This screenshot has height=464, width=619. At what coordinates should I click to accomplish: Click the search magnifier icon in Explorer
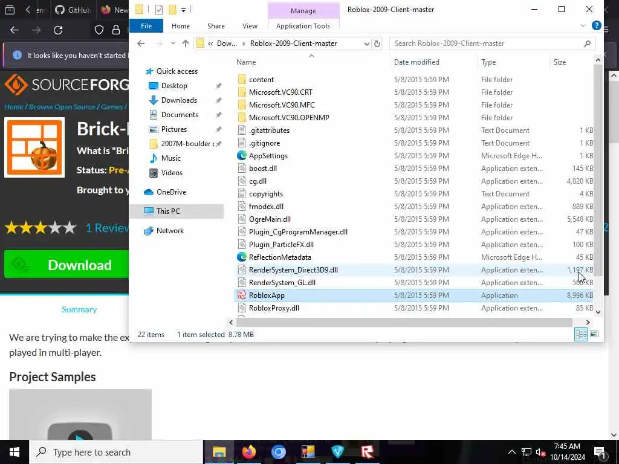[x=587, y=43]
